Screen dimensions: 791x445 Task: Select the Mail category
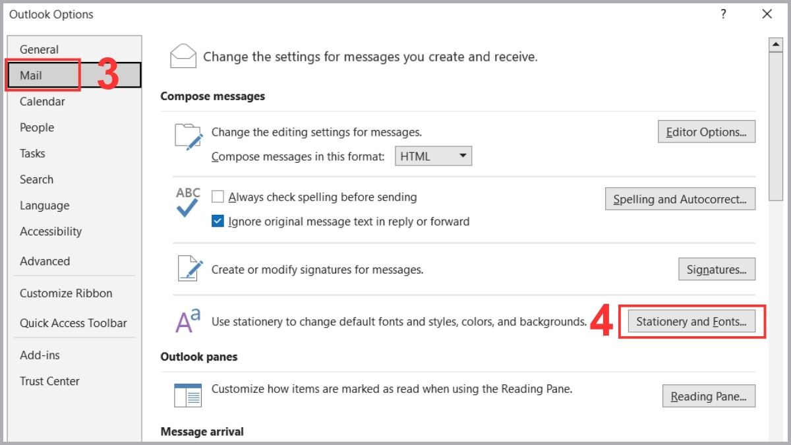click(31, 75)
